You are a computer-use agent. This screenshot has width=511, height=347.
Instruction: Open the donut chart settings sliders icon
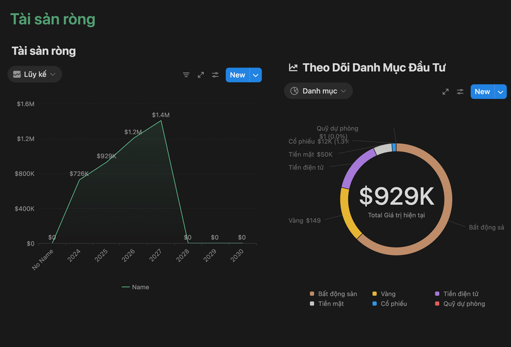click(460, 91)
